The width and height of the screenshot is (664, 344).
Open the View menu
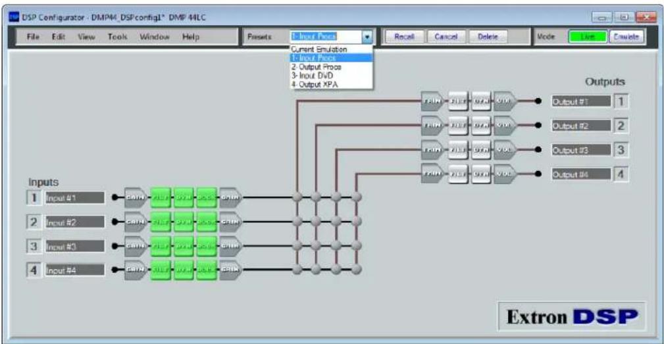point(86,37)
